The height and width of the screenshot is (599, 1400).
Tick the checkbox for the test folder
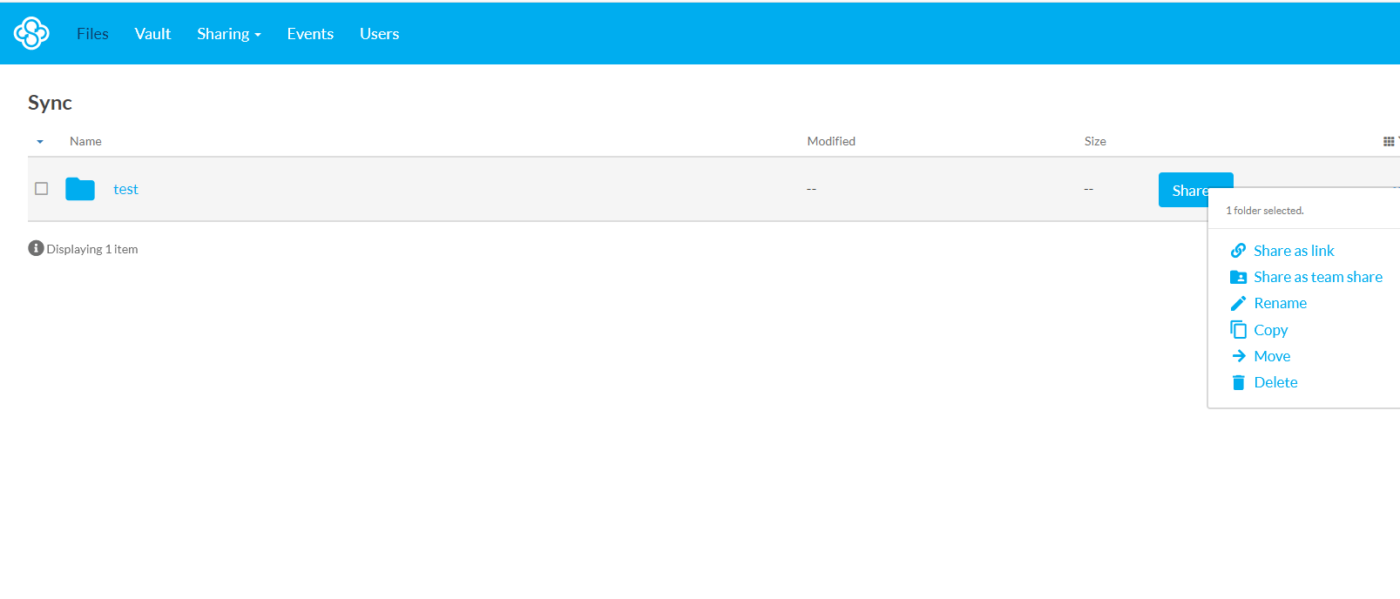(x=41, y=189)
